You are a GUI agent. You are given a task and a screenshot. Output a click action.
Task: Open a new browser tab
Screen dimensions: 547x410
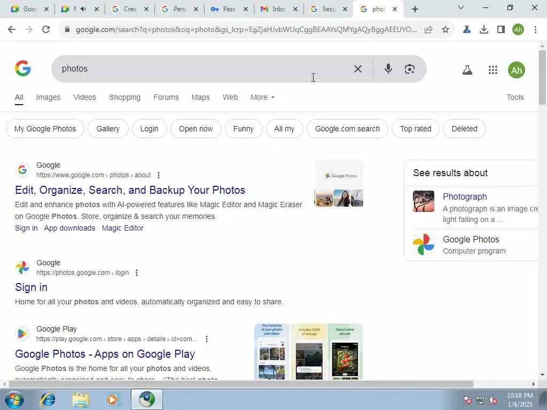tap(415, 9)
